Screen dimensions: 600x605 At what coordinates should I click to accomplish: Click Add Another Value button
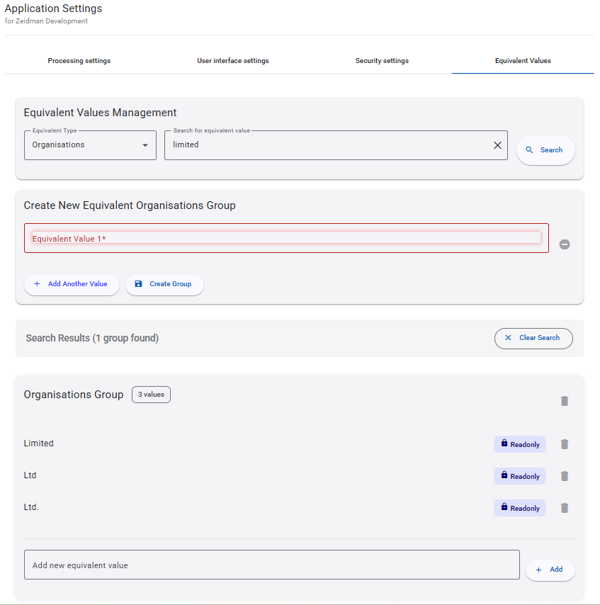72,284
